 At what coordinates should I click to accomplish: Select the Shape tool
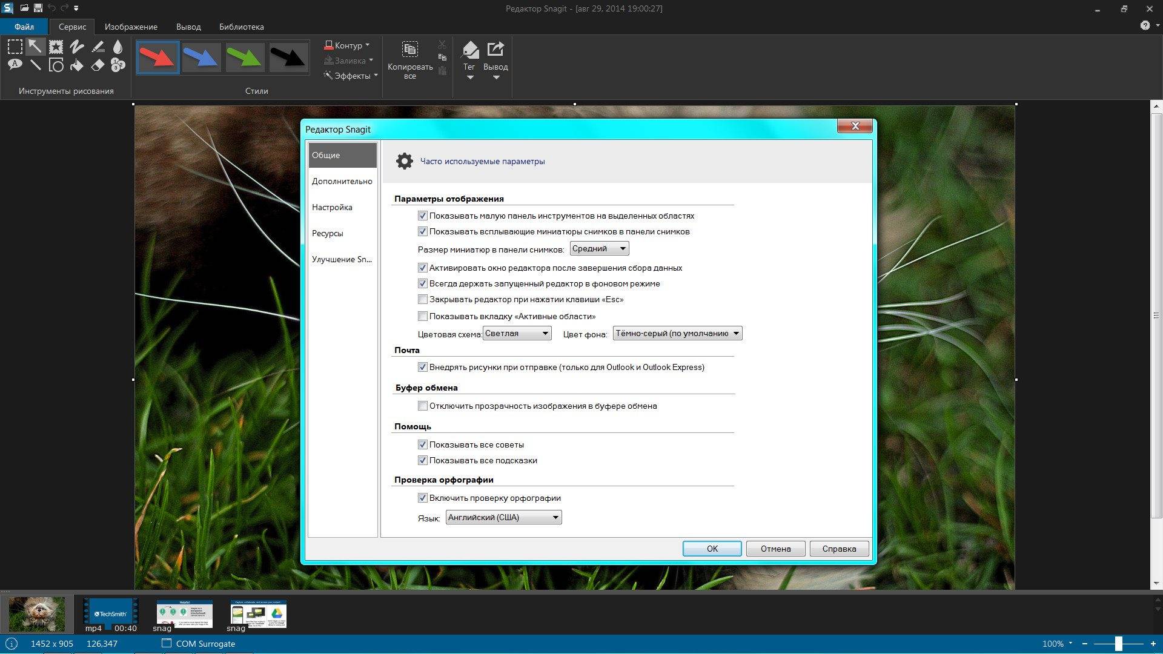tap(56, 65)
